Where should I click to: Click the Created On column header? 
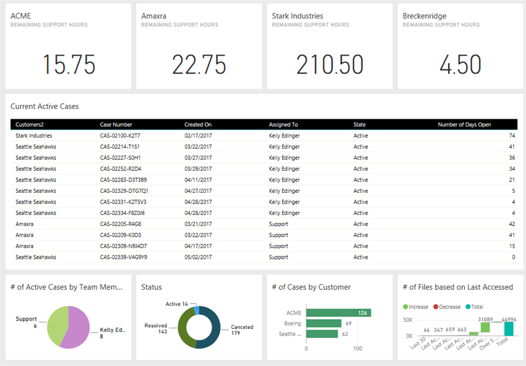[x=198, y=125]
